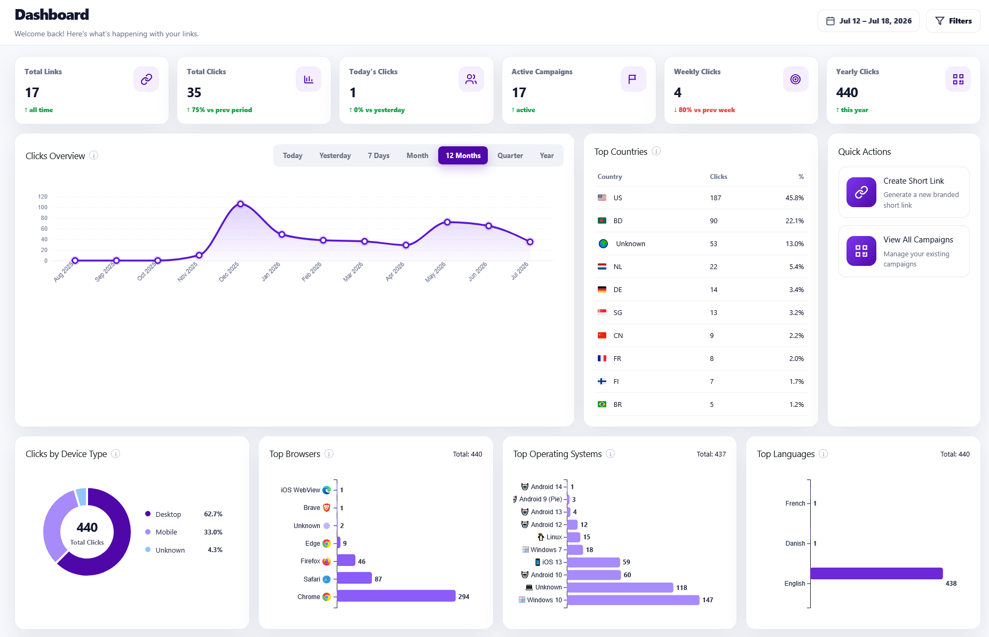Click the Yearly Clicks value 440
Viewport: 989px width, 637px height.
pos(846,92)
